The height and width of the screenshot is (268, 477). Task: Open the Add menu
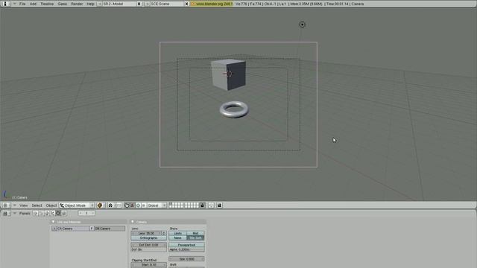33,4
